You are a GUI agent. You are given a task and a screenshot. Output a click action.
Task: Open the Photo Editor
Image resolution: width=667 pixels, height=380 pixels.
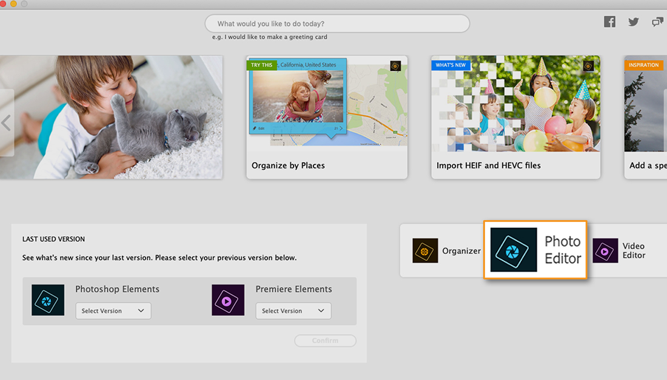pos(535,250)
